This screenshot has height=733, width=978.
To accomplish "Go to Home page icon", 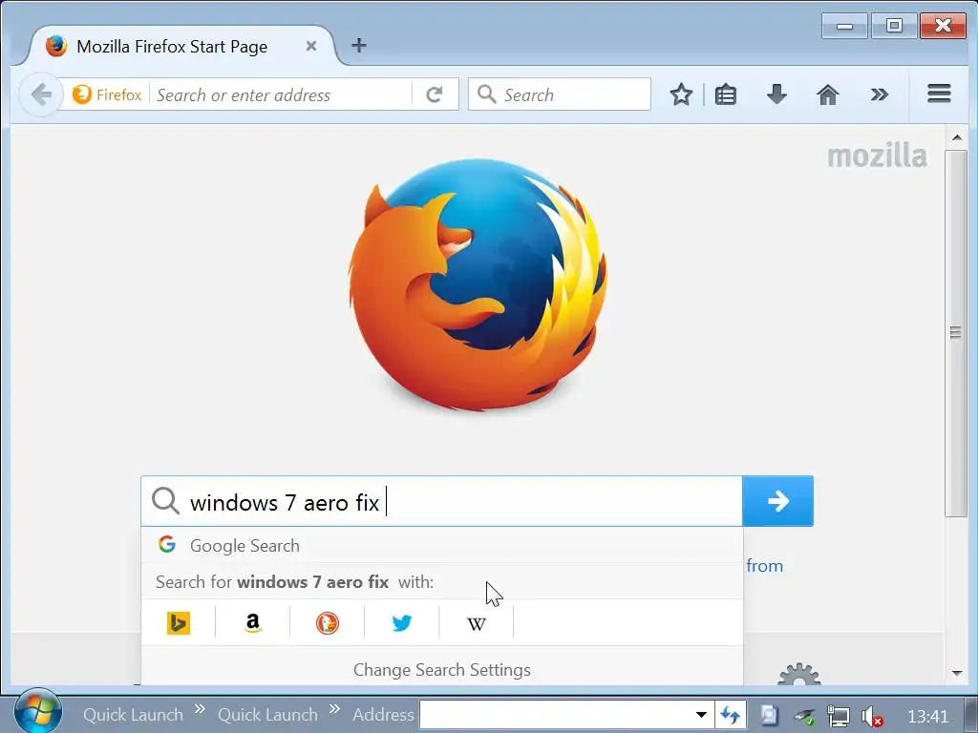I will [x=828, y=94].
